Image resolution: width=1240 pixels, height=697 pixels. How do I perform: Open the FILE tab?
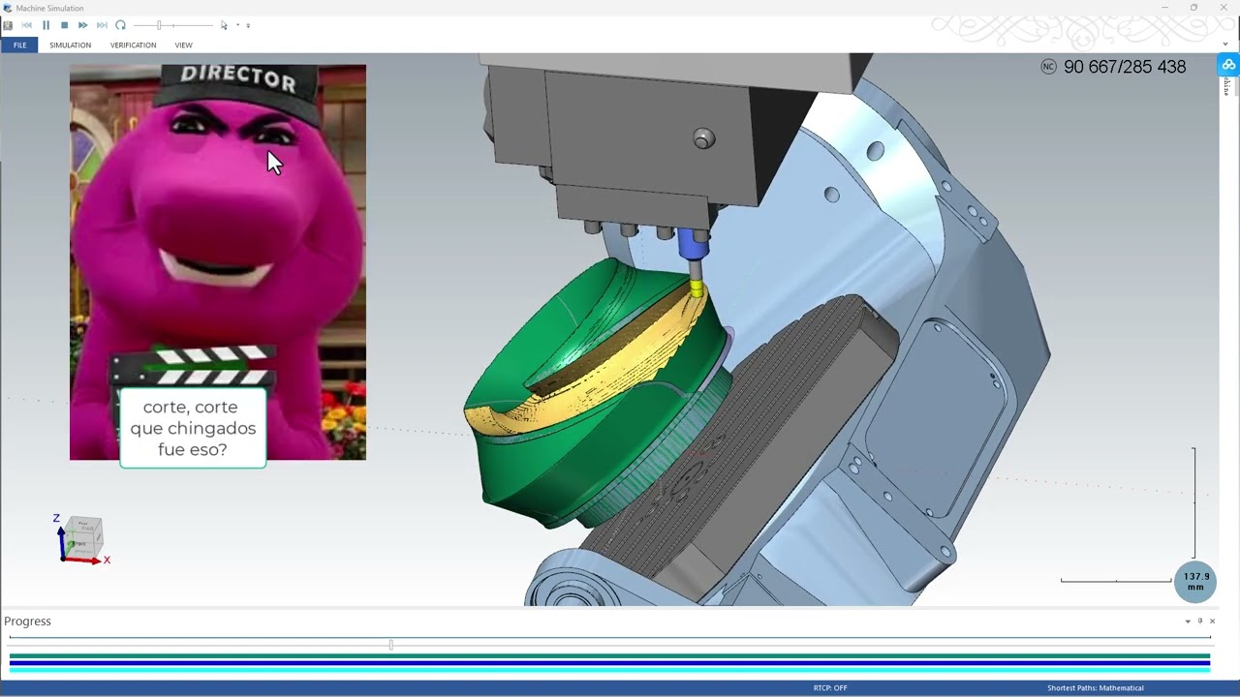19,45
